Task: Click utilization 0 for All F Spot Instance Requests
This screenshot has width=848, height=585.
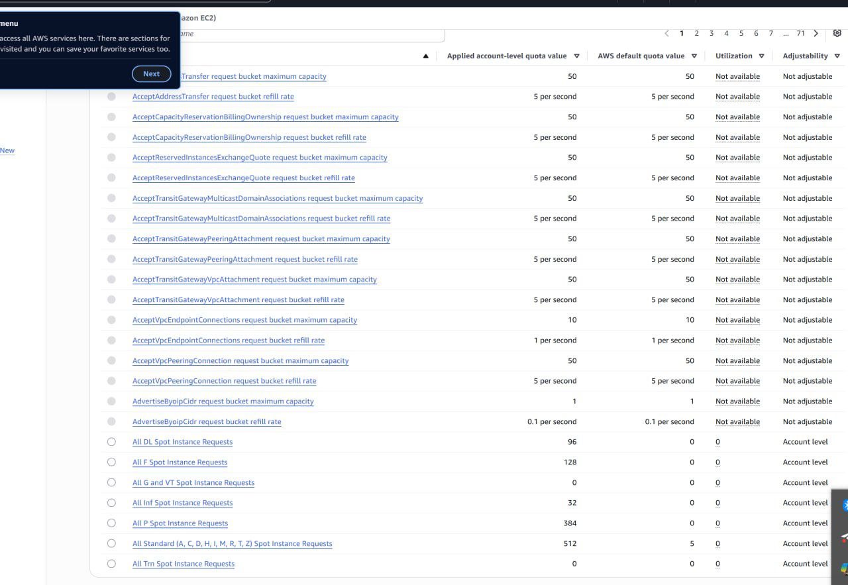Action: (x=717, y=462)
